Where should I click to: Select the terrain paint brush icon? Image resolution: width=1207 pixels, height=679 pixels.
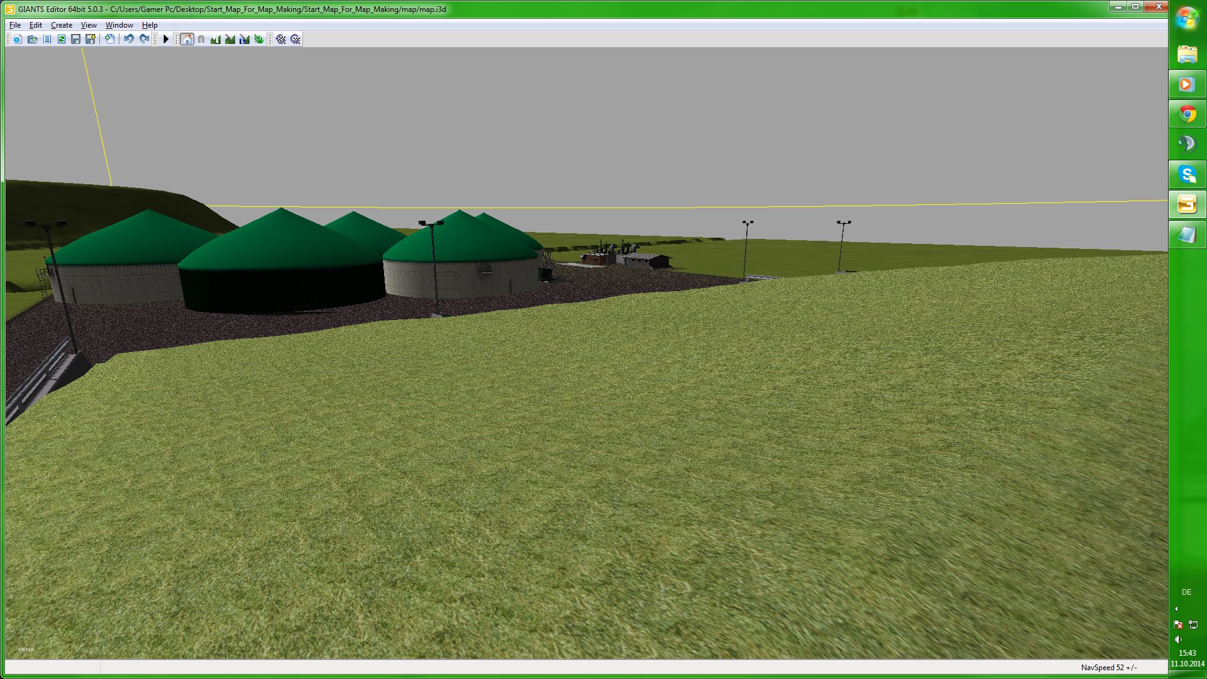(x=230, y=39)
